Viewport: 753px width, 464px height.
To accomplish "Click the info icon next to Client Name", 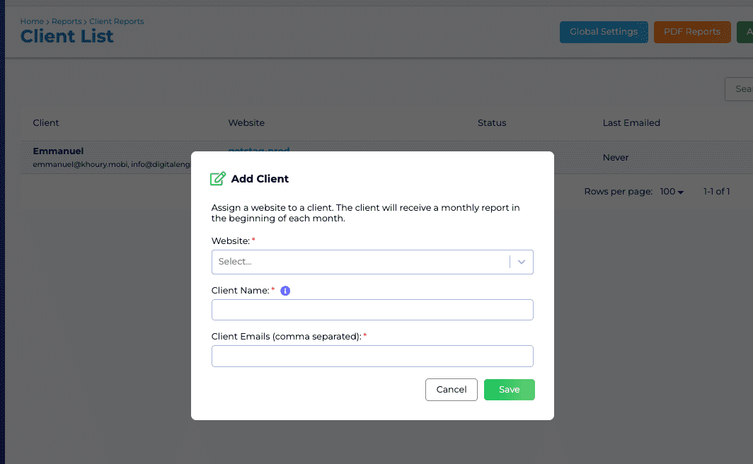I will click(x=285, y=290).
